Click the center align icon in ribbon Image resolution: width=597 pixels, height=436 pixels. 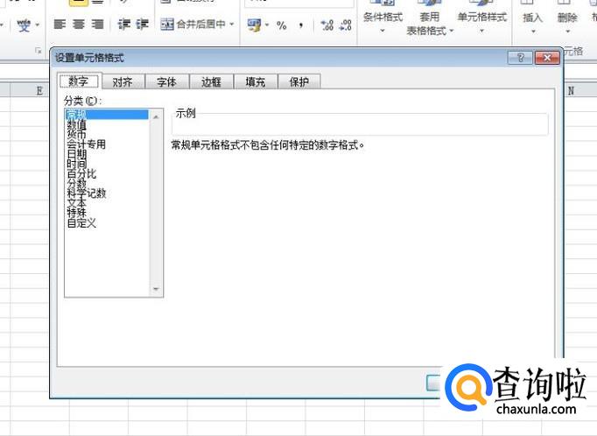click(78, 25)
